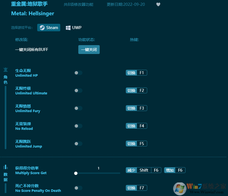Enable the No Reload switch

[78, 126]
